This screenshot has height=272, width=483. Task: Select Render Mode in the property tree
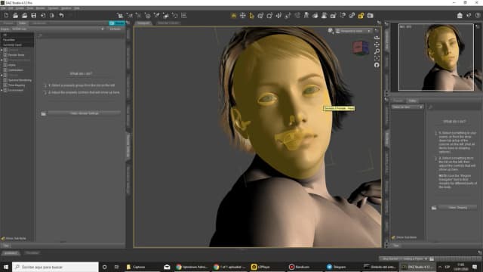16,55
